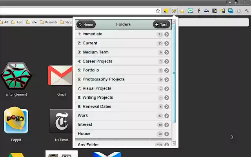
Task: Click the 10 count badge on Interest
Action: coord(160,125)
